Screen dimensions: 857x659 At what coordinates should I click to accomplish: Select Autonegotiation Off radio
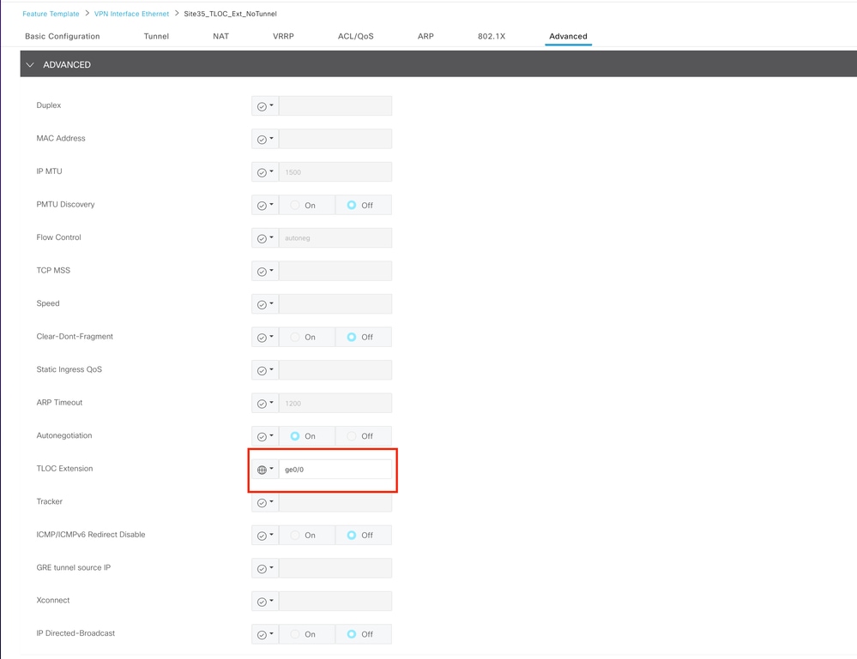click(x=352, y=436)
